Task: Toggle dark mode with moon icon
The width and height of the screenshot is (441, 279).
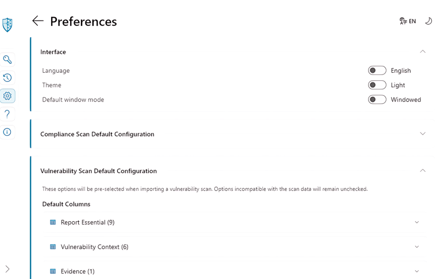Action: (x=428, y=21)
